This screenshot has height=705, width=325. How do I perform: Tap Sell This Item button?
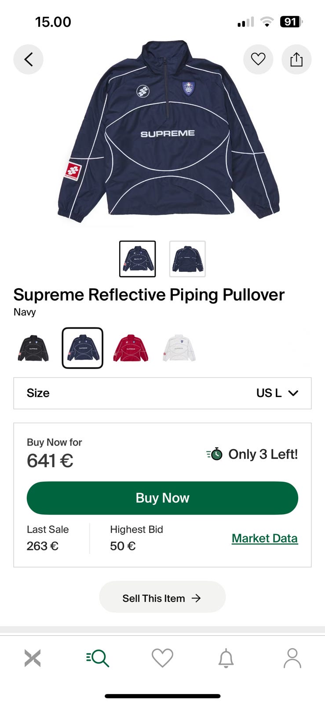coord(162,598)
